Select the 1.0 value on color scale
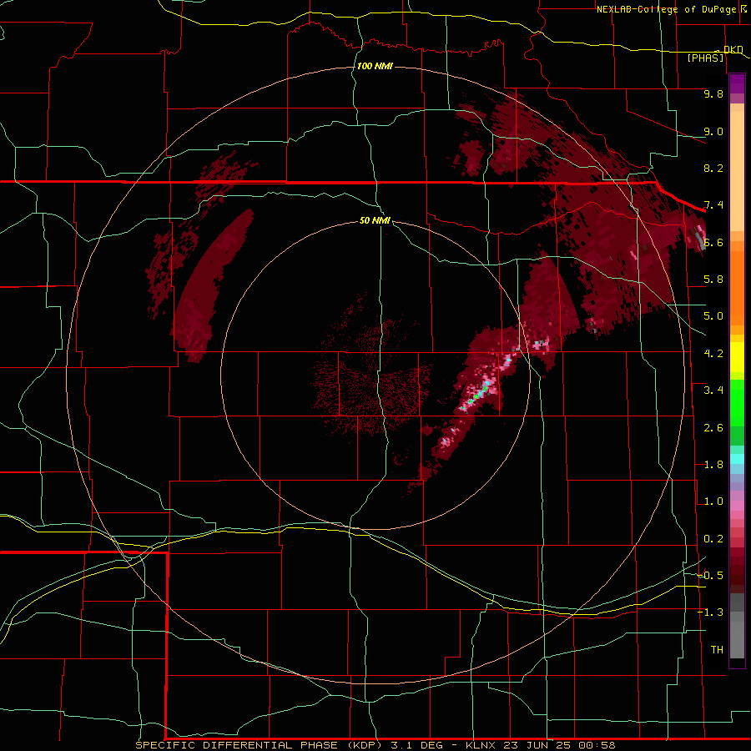 pos(713,502)
